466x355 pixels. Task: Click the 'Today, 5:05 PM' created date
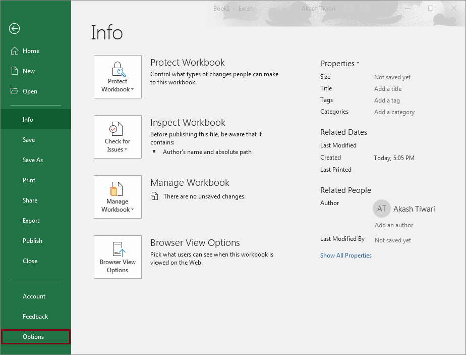point(394,158)
